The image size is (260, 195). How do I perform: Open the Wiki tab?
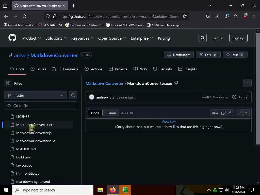tap(140, 69)
